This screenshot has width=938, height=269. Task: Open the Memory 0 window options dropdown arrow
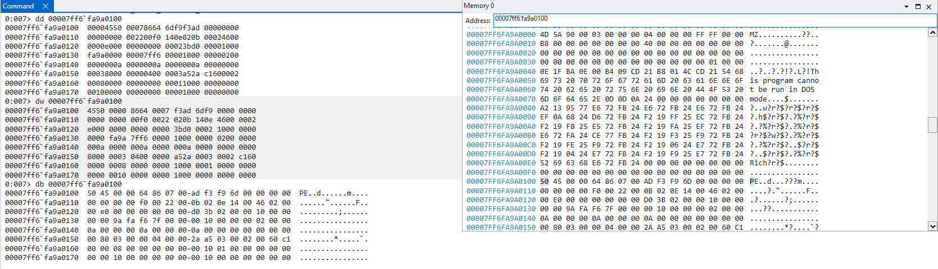(x=907, y=7)
